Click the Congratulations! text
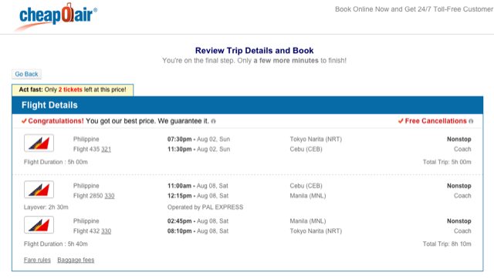This screenshot has height=279, width=494. click(56, 121)
